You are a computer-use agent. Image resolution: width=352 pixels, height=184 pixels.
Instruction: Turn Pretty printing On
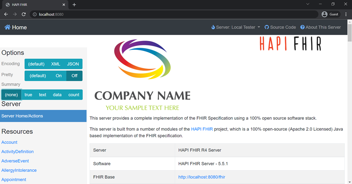[x=59, y=76]
